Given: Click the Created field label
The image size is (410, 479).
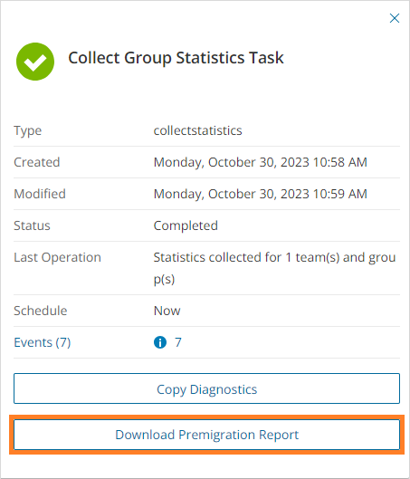Looking at the screenshot, I should pos(36,162).
